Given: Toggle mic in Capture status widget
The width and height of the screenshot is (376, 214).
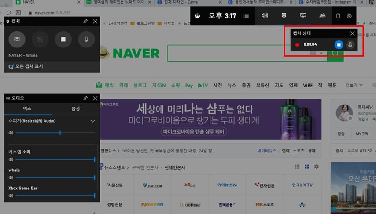Looking at the screenshot, I should 350,45.
